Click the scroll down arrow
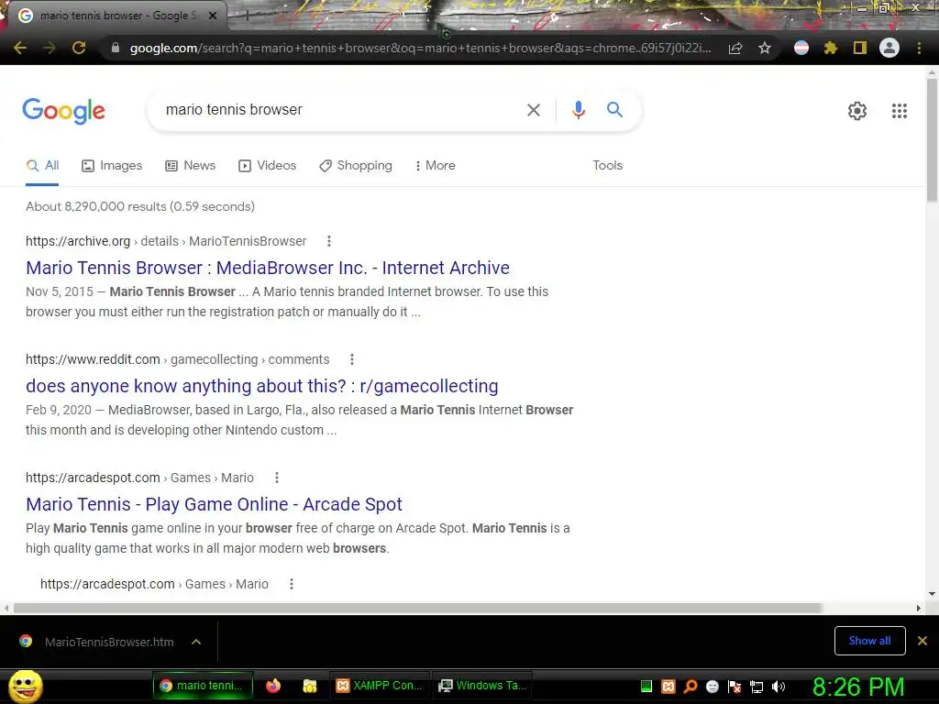The width and height of the screenshot is (939, 704). point(932,594)
